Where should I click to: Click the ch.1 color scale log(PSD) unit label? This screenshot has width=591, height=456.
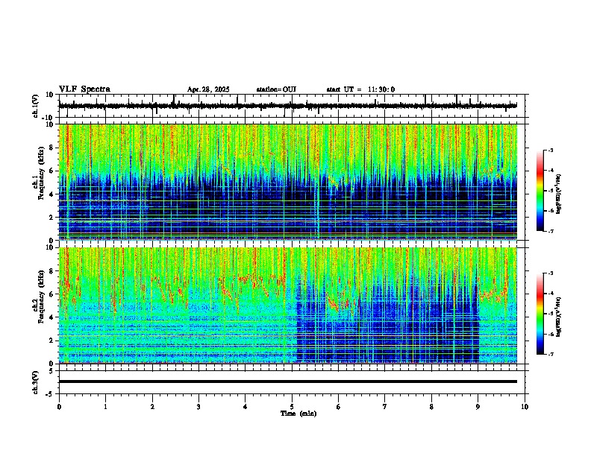[x=559, y=194]
